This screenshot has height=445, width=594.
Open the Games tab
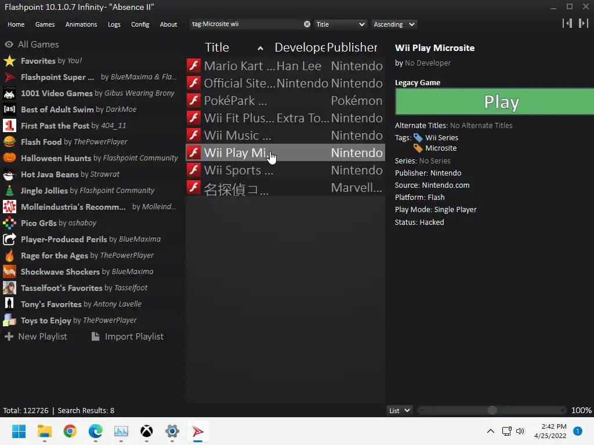click(x=45, y=24)
